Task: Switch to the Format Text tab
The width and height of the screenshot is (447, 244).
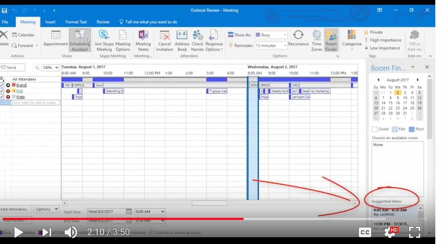Action: pos(76,22)
